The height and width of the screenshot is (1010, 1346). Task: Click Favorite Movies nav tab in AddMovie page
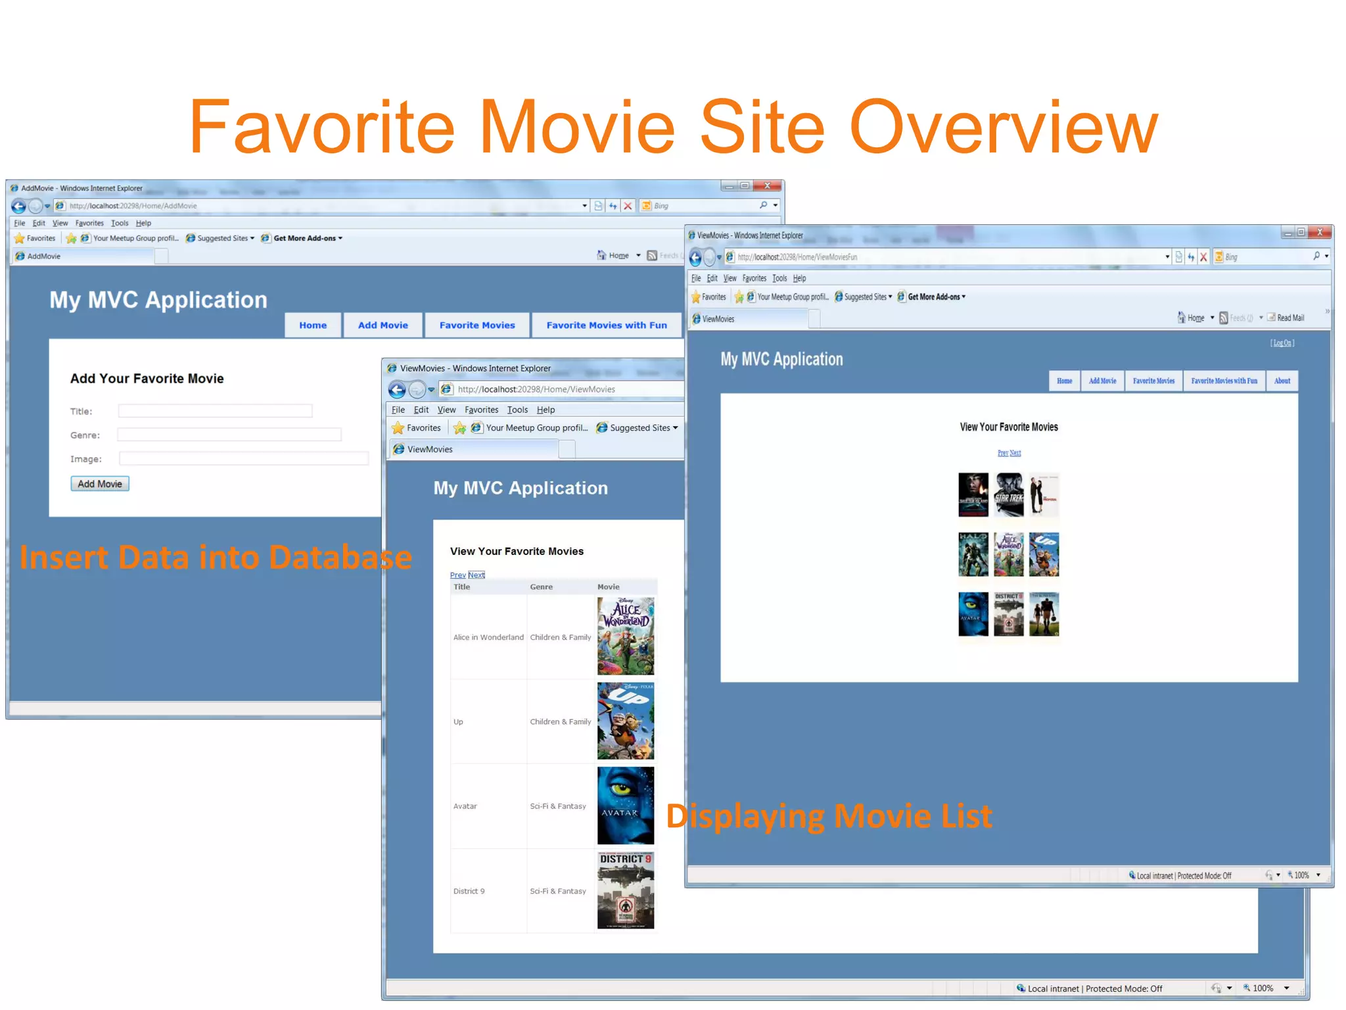coord(477,325)
